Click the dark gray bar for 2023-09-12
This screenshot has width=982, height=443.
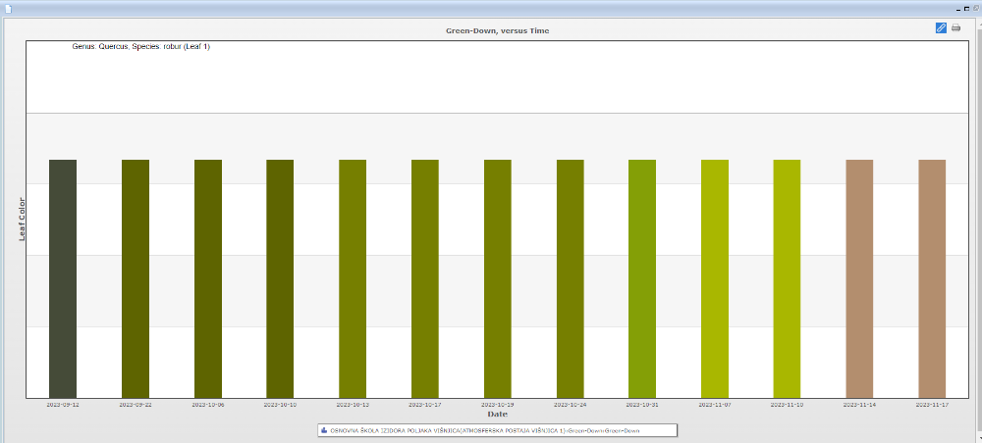(x=63, y=278)
